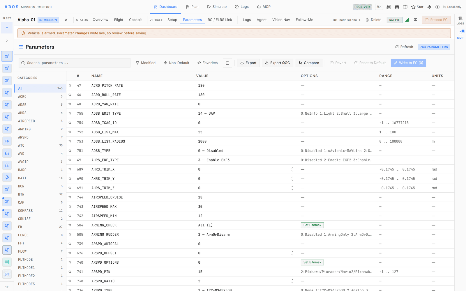Screen dimensions: 466x291
Task: Click the green signal strength bars icon
Action: pos(407,20)
